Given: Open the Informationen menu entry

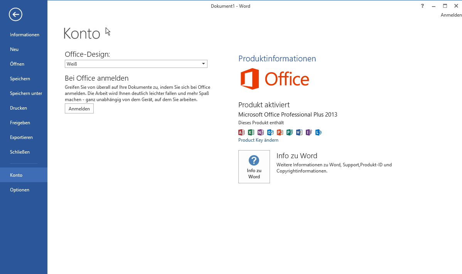Looking at the screenshot, I should click(25, 35).
